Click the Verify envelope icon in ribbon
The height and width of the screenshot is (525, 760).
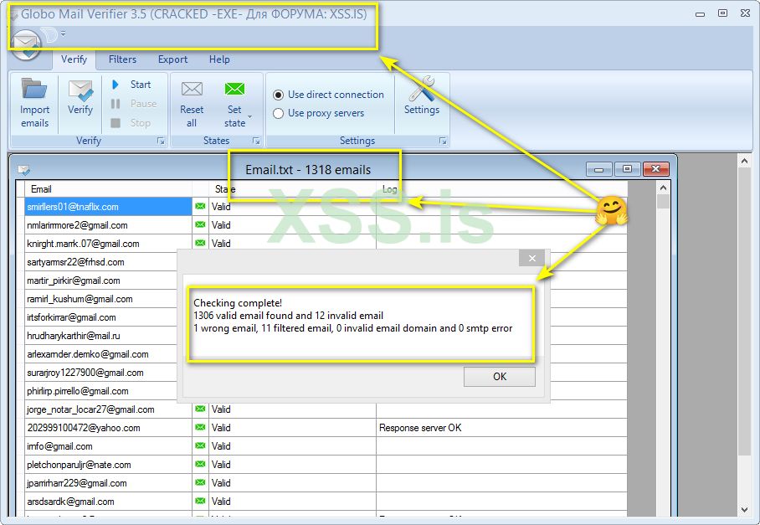(x=80, y=90)
